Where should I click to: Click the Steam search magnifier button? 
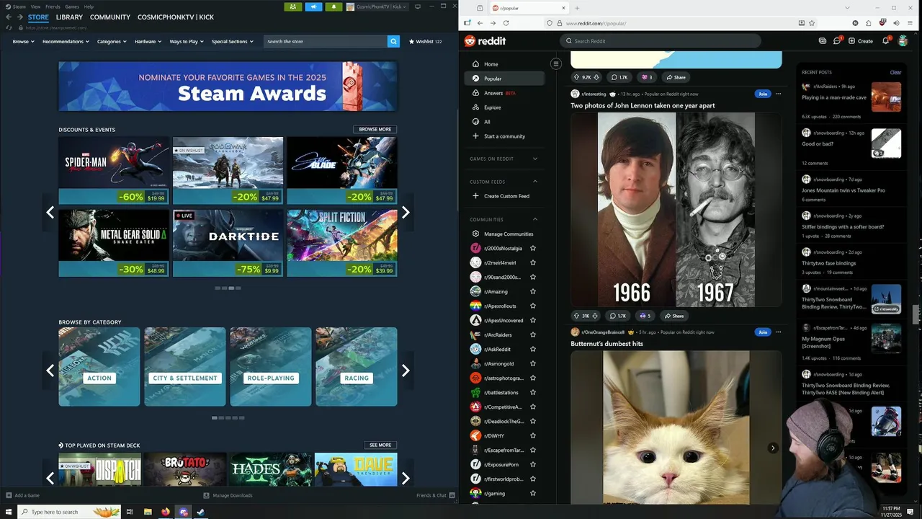click(x=393, y=41)
